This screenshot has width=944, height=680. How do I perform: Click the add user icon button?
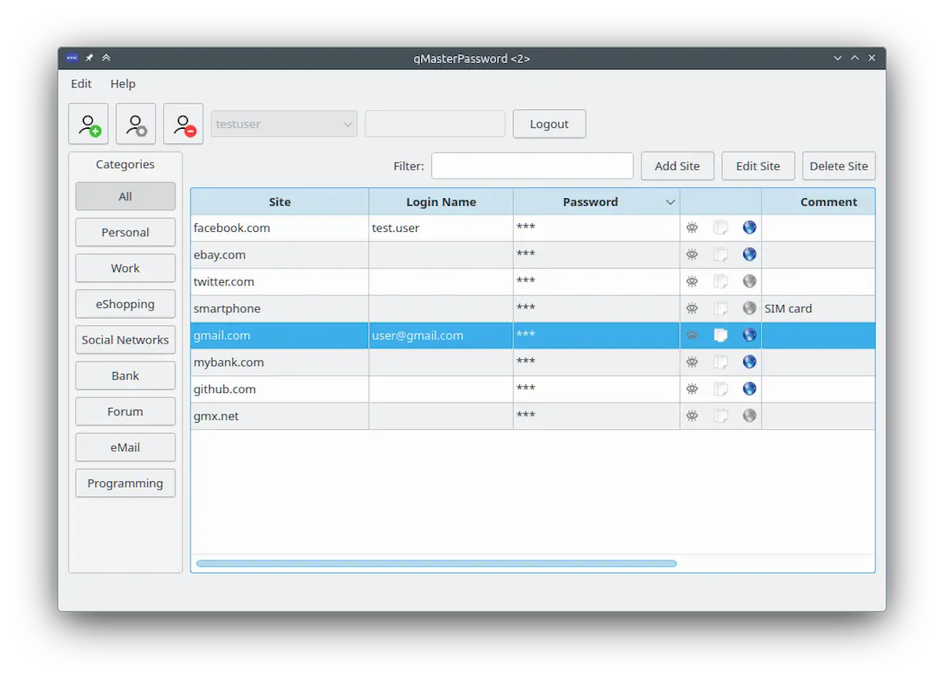pos(88,124)
